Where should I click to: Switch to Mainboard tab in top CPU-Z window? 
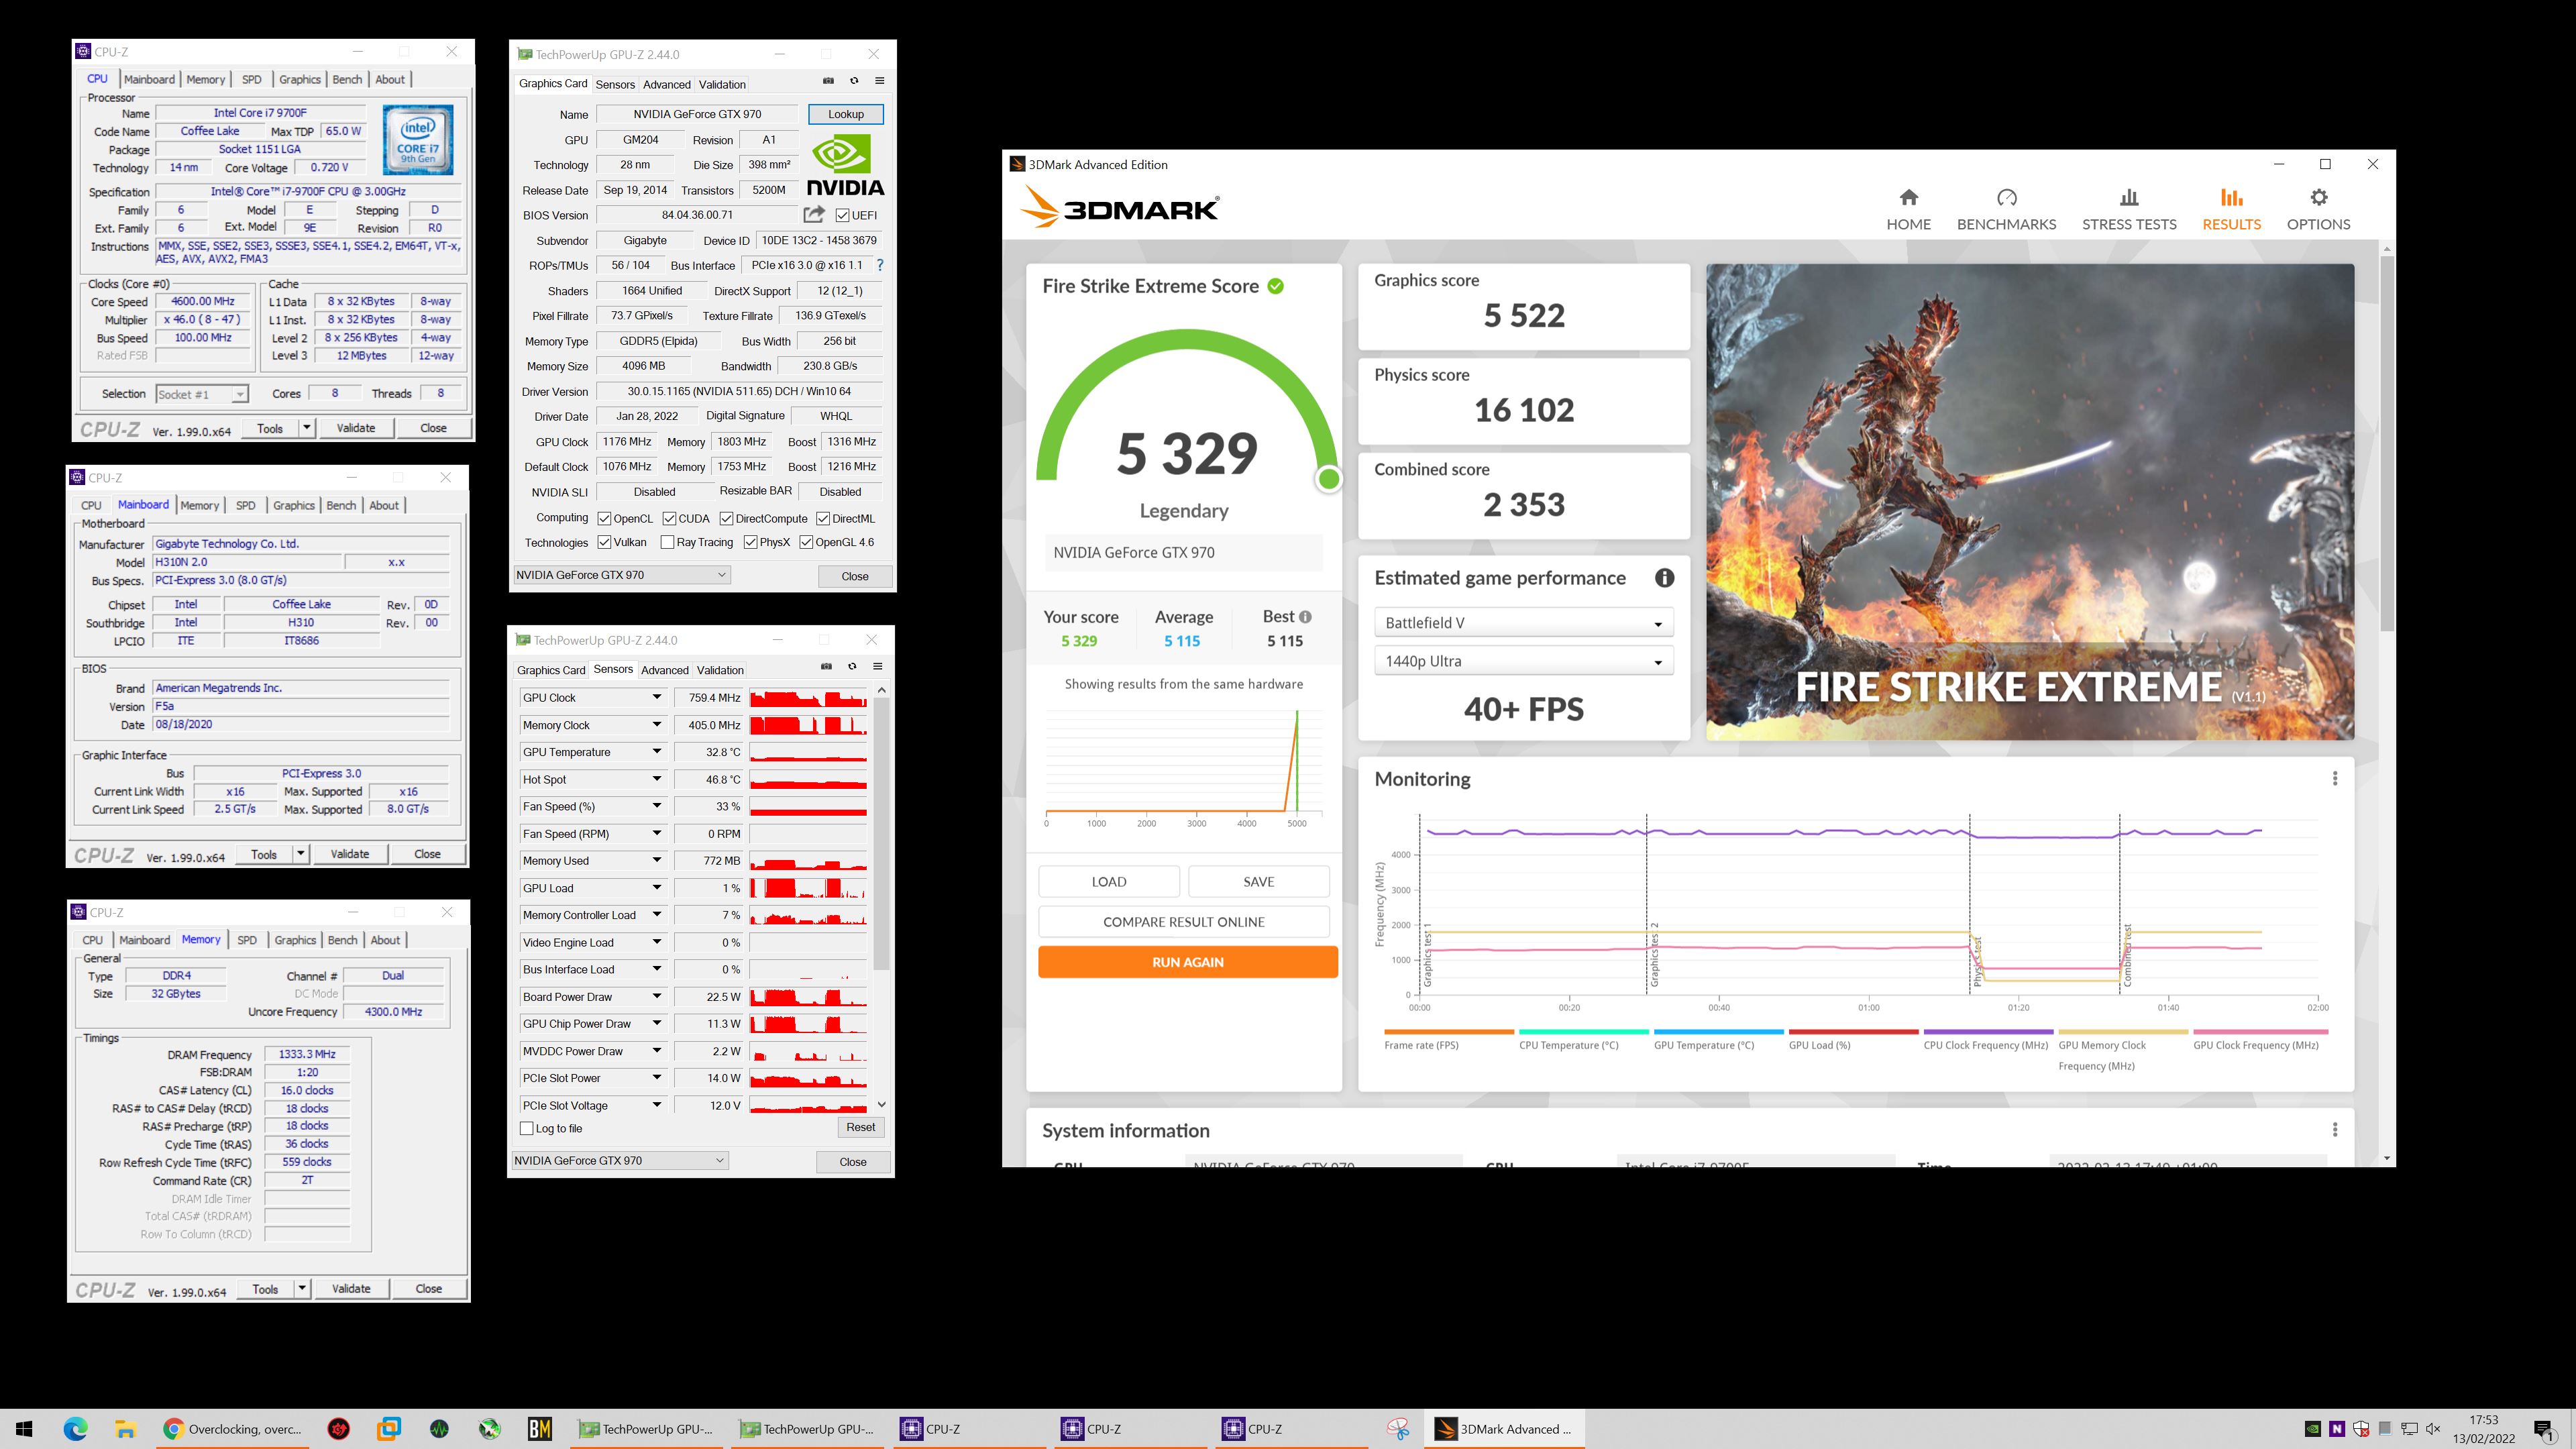coord(150,79)
